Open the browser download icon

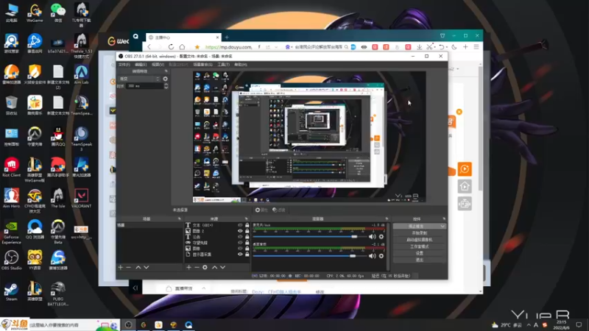tap(419, 47)
